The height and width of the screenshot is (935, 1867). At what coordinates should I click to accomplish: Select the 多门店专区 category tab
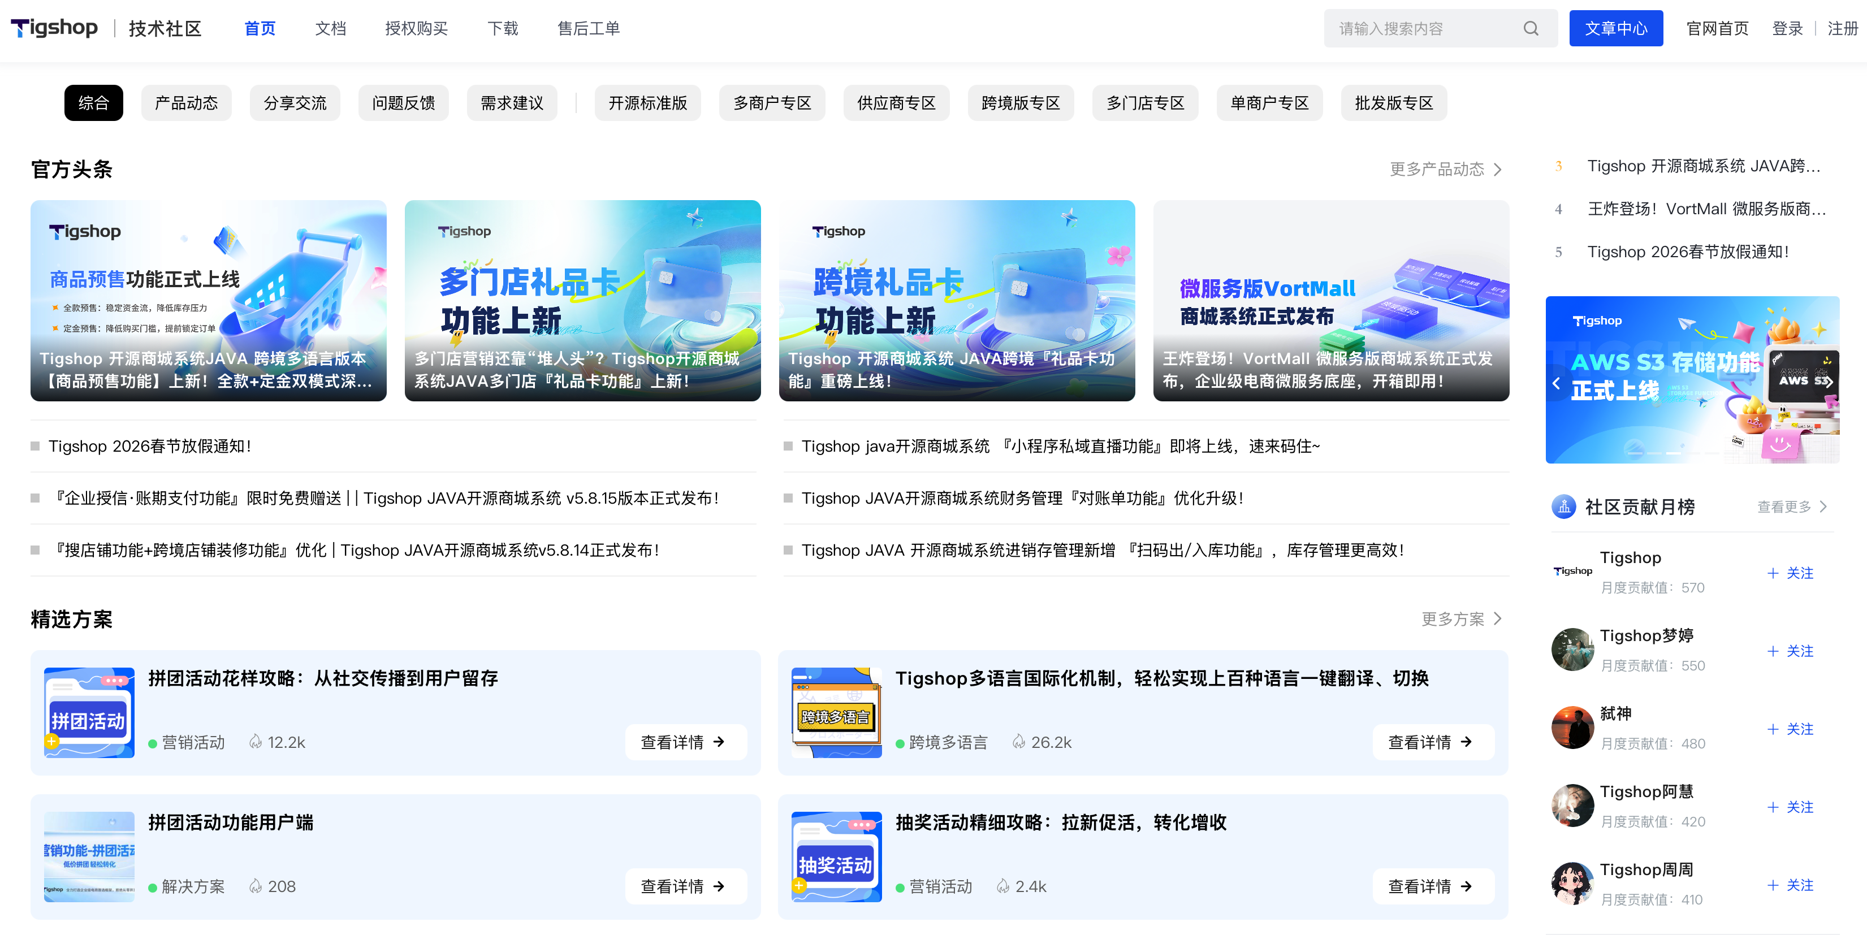pyautogui.click(x=1146, y=103)
